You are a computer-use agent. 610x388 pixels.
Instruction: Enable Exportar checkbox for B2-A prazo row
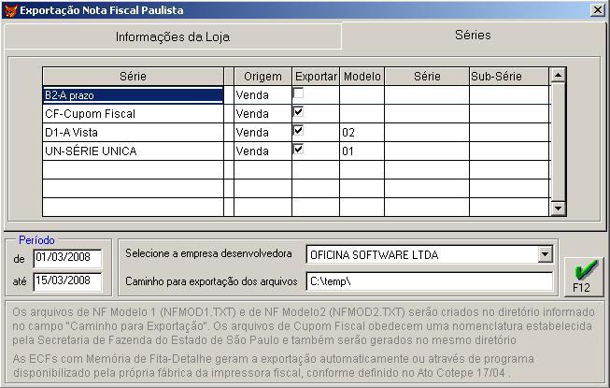coord(298,93)
